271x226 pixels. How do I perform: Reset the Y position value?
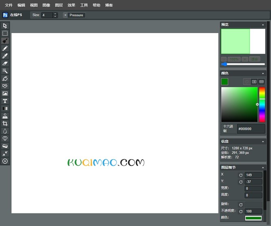pos(241,182)
